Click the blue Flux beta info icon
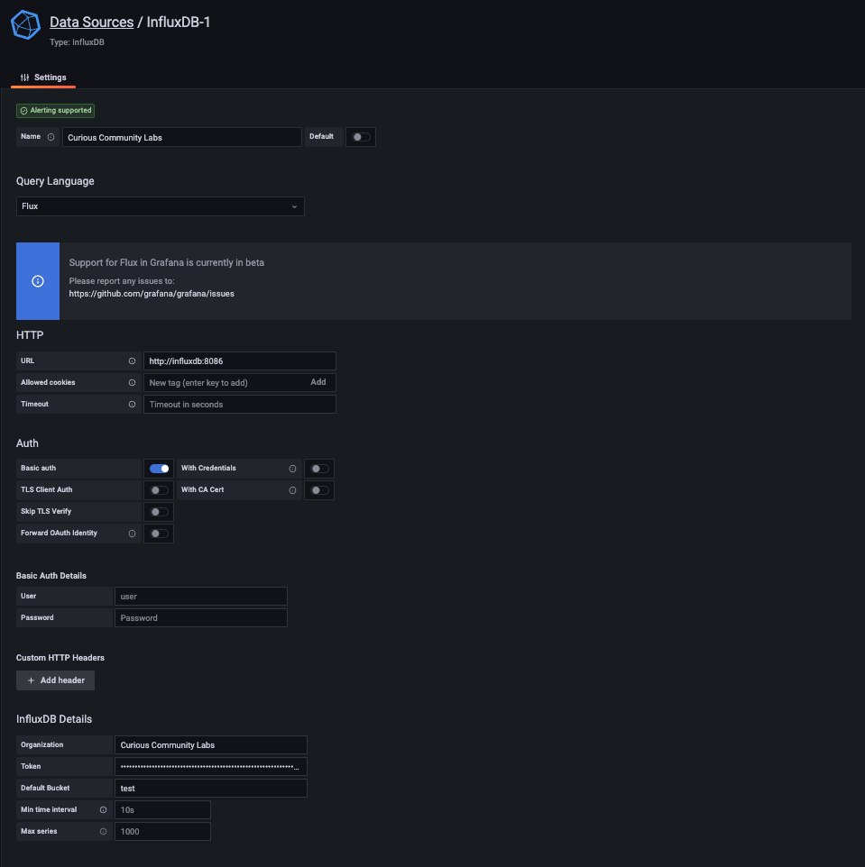 (x=38, y=281)
